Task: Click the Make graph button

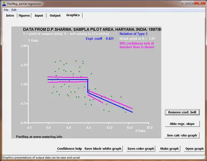Action: tap(169, 149)
